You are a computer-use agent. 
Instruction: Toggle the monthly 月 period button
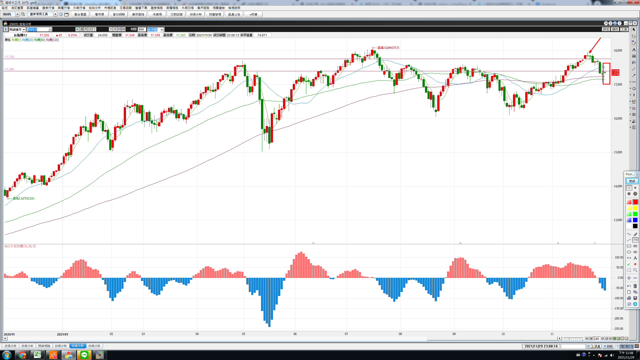pyautogui.click(x=86, y=29)
